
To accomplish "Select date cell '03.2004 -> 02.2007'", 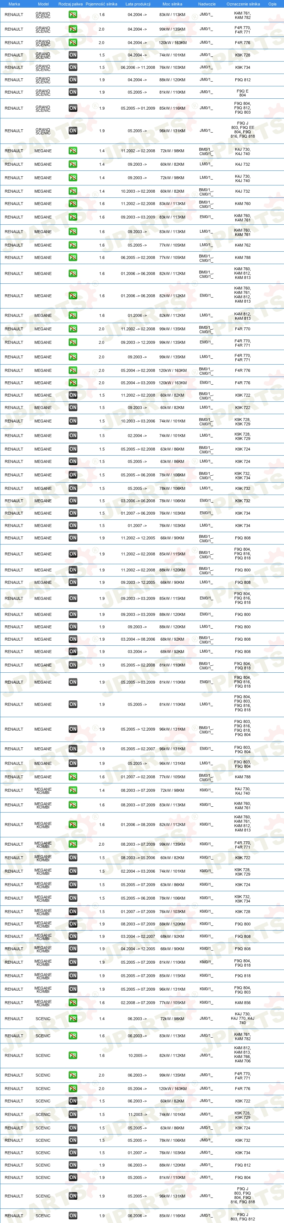I will point(138,936).
